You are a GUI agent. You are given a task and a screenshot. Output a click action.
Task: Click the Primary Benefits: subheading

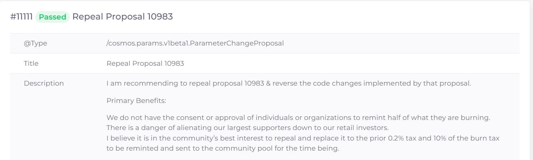pos(136,101)
